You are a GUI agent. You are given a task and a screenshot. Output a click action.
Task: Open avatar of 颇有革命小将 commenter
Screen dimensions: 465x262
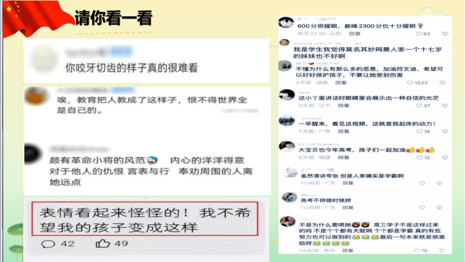(33, 154)
